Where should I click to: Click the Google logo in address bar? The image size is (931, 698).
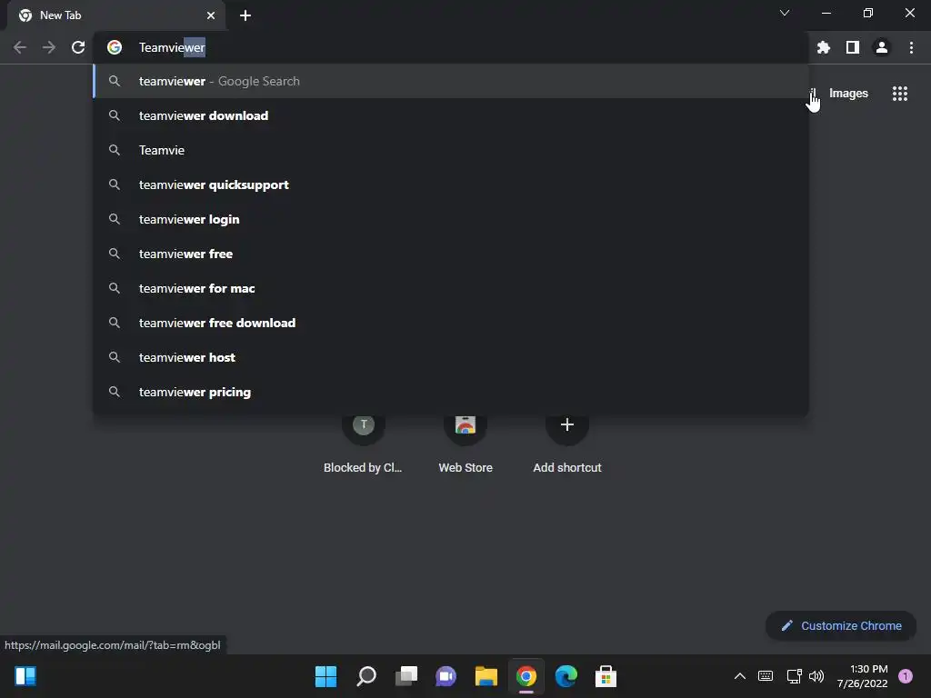115,47
